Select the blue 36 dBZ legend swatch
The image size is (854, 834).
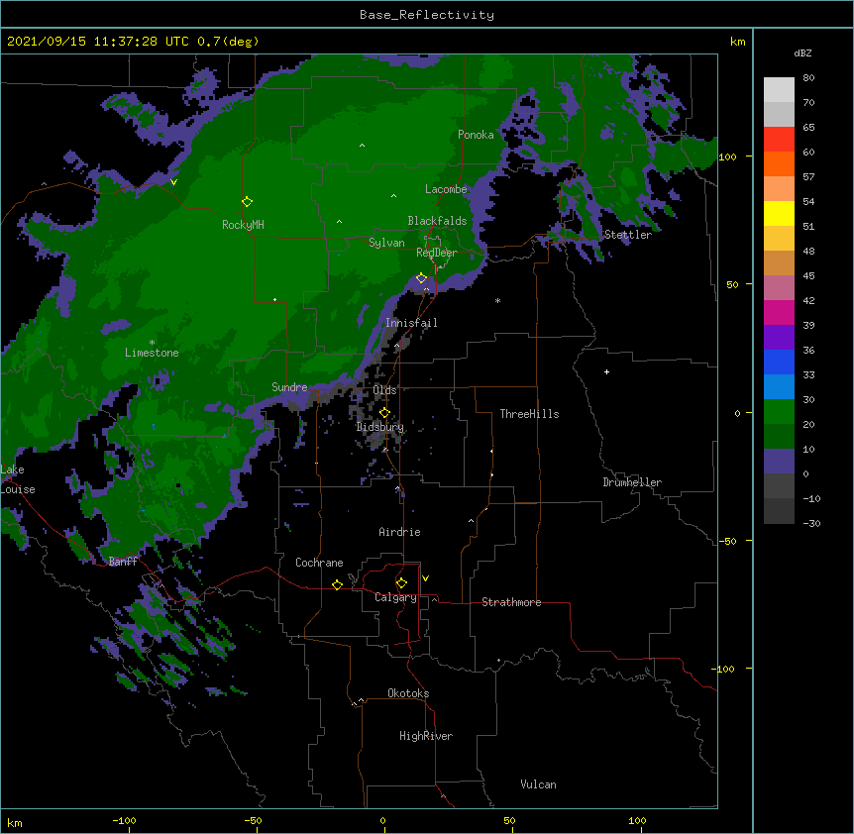(779, 362)
